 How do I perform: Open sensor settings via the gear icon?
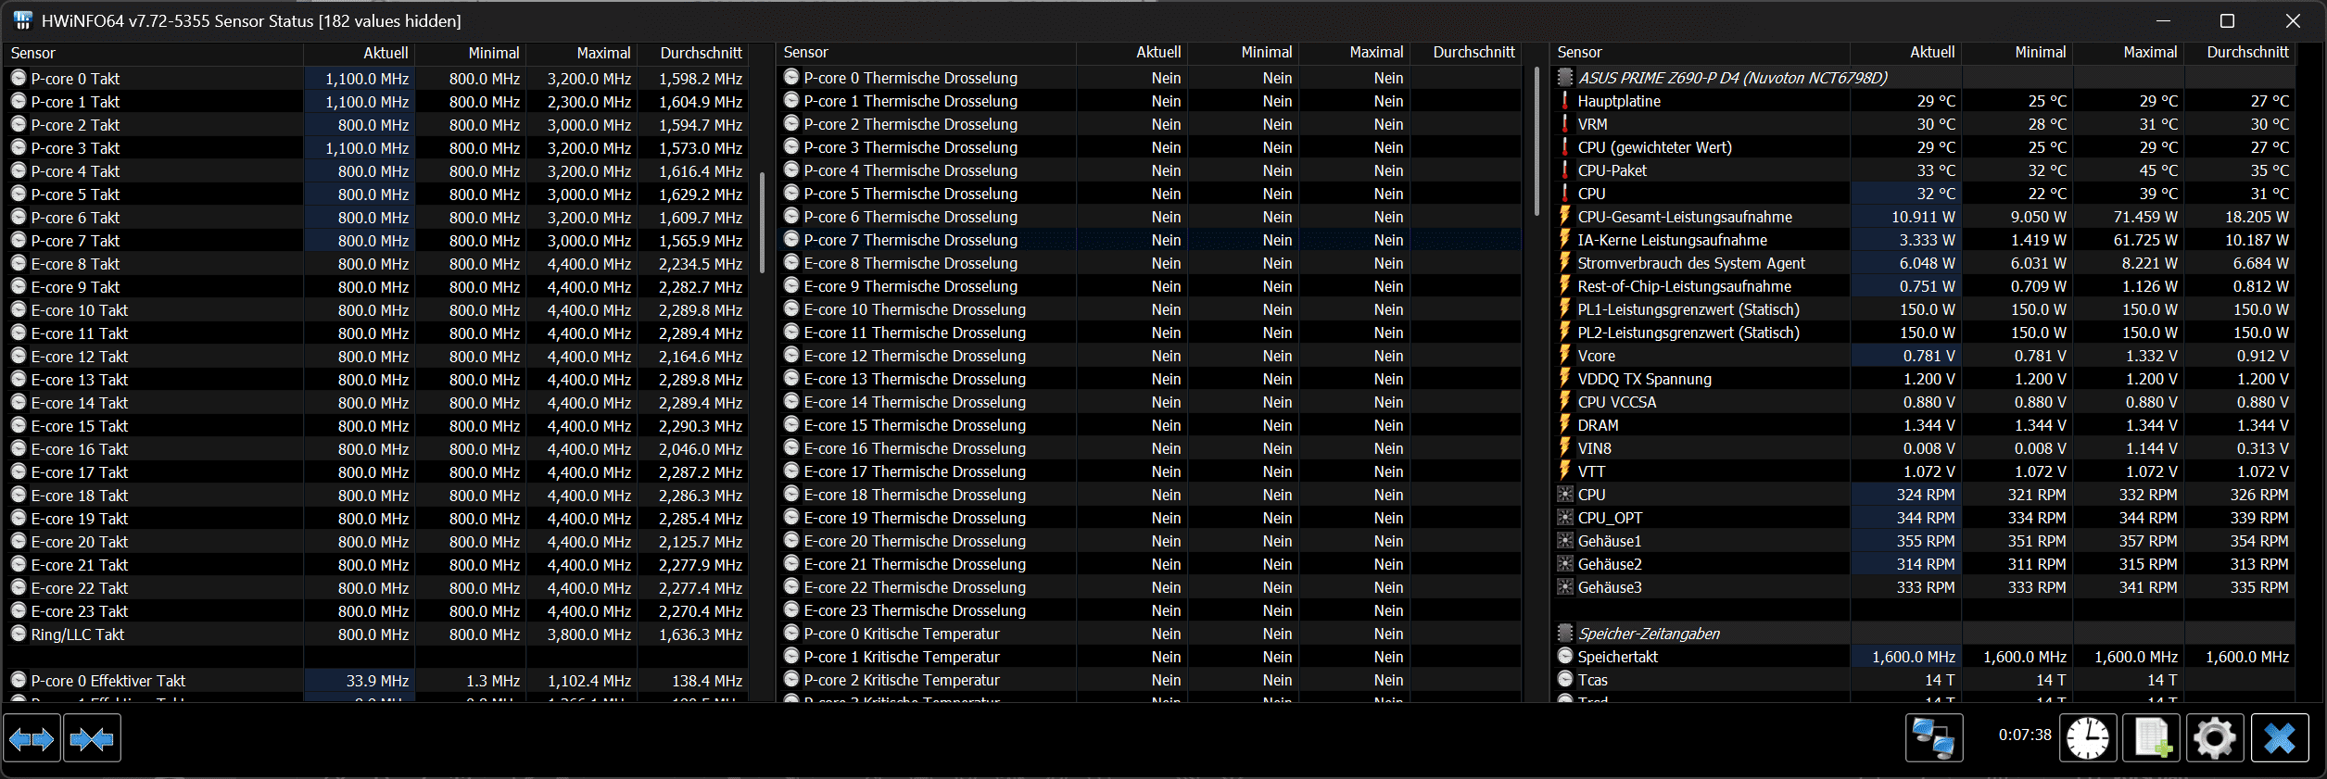pyautogui.click(x=2215, y=738)
